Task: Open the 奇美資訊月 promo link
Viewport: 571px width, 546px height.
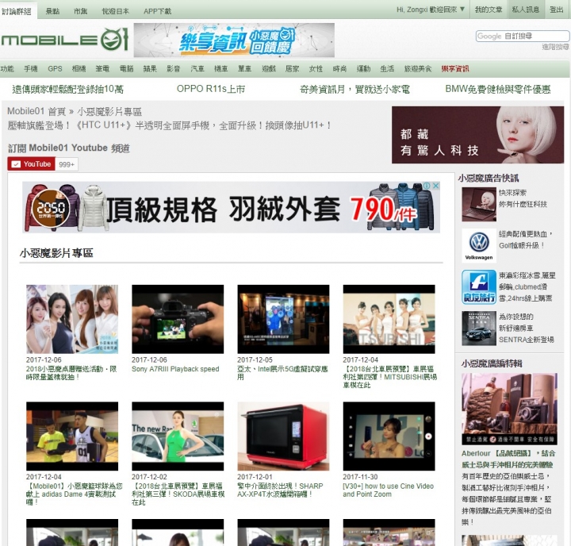Action: pos(354,89)
